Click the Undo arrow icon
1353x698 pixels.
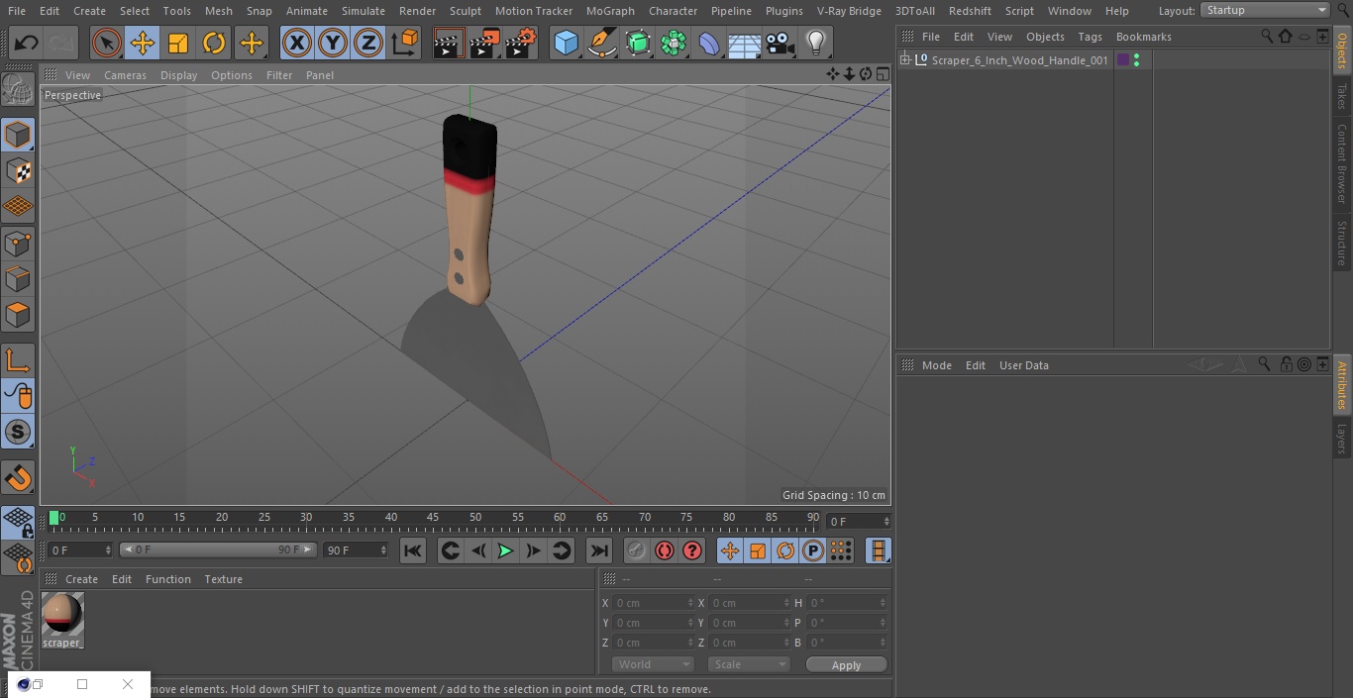click(27, 43)
